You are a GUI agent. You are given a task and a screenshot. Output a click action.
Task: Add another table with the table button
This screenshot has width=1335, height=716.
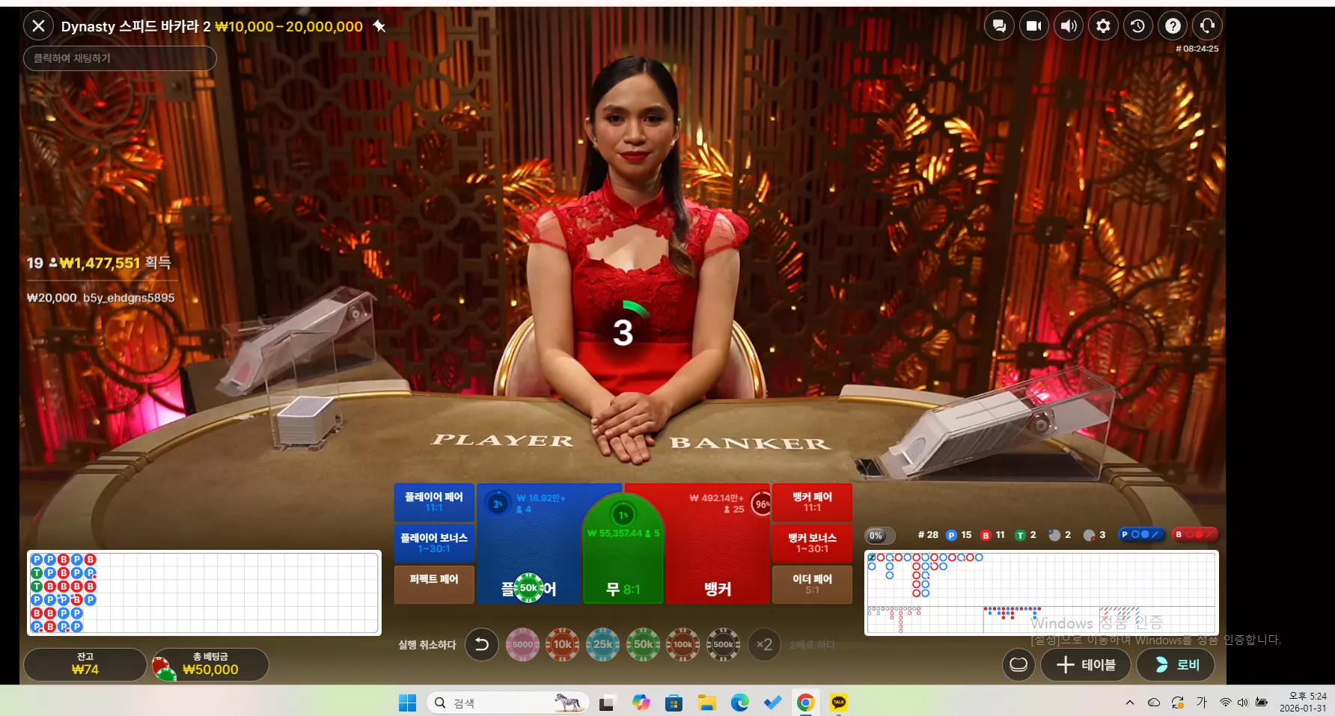[1086, 664]
